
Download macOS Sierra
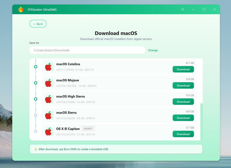(x=183, y=118)
